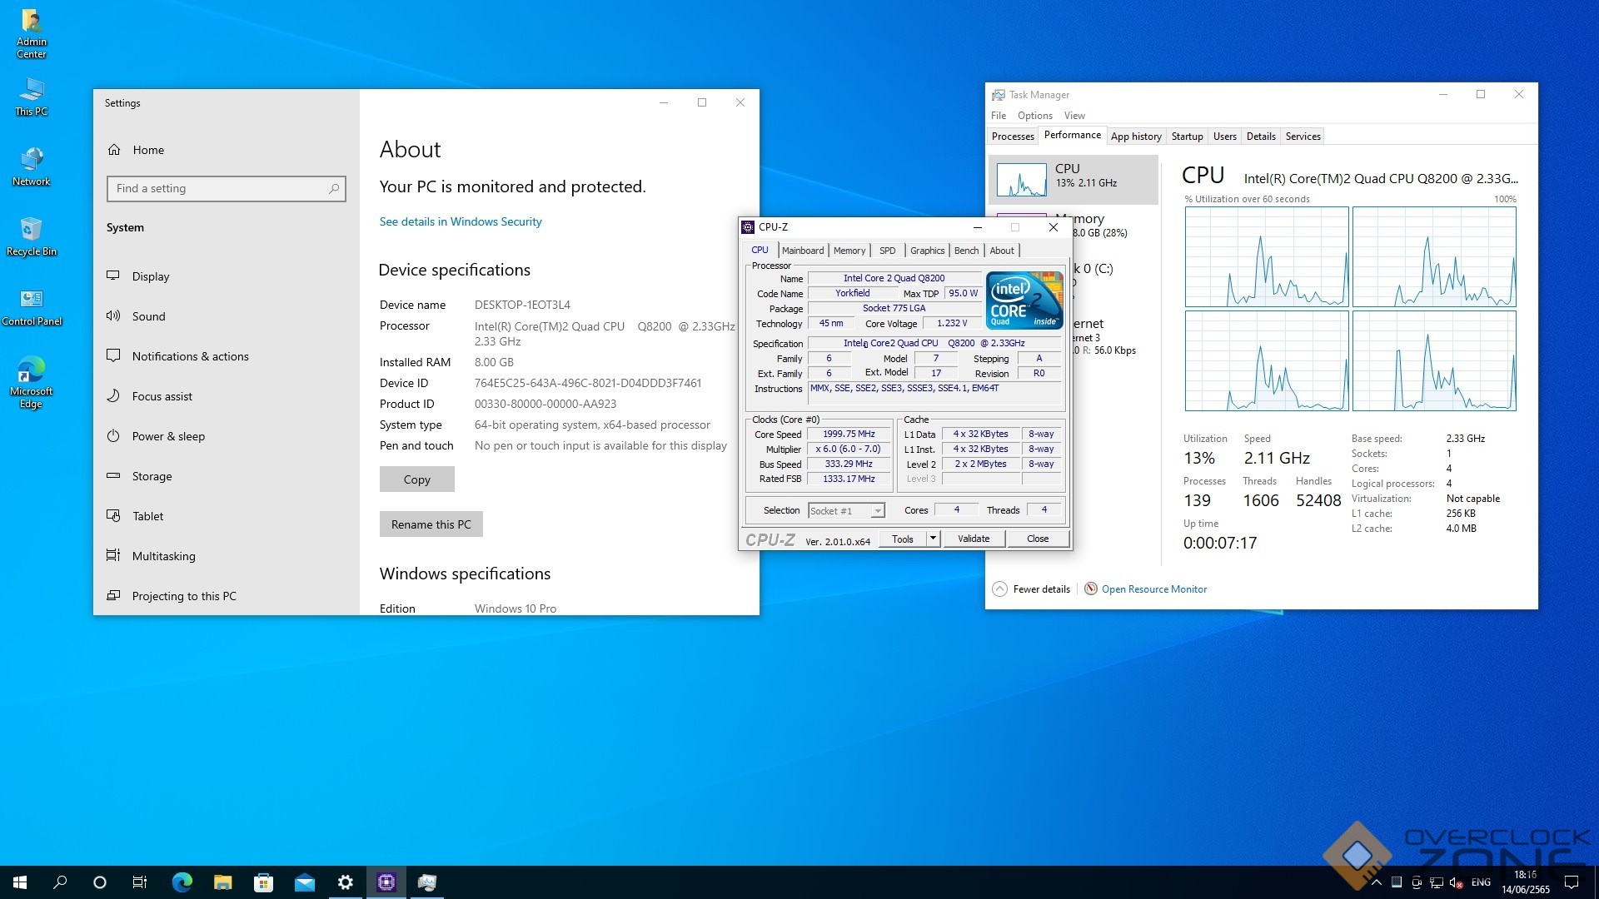
Task: Open Task Manager Users tab
Action: [1224, 137]
